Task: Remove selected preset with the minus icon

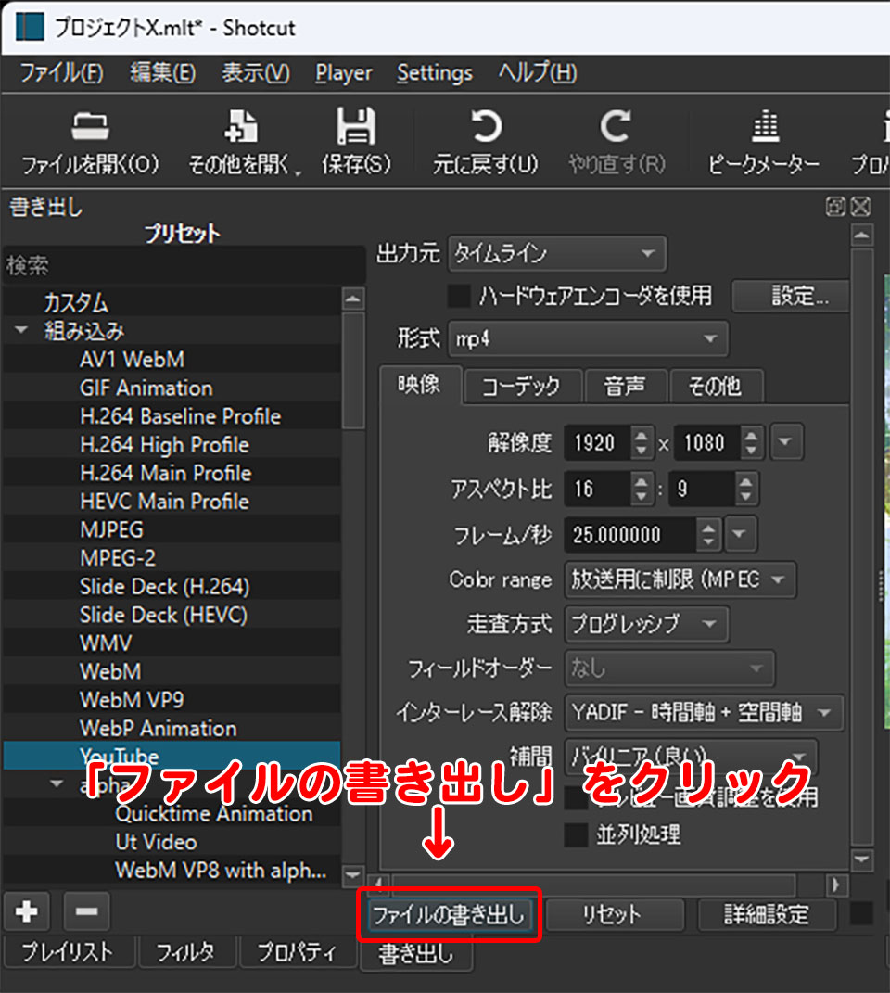Action: pyautogui.click(x=85, y=912)
